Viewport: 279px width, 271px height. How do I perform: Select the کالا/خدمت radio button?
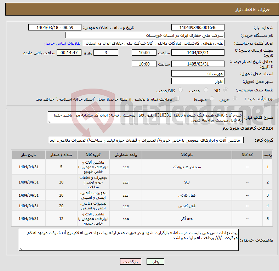click(x=181, y=90)
